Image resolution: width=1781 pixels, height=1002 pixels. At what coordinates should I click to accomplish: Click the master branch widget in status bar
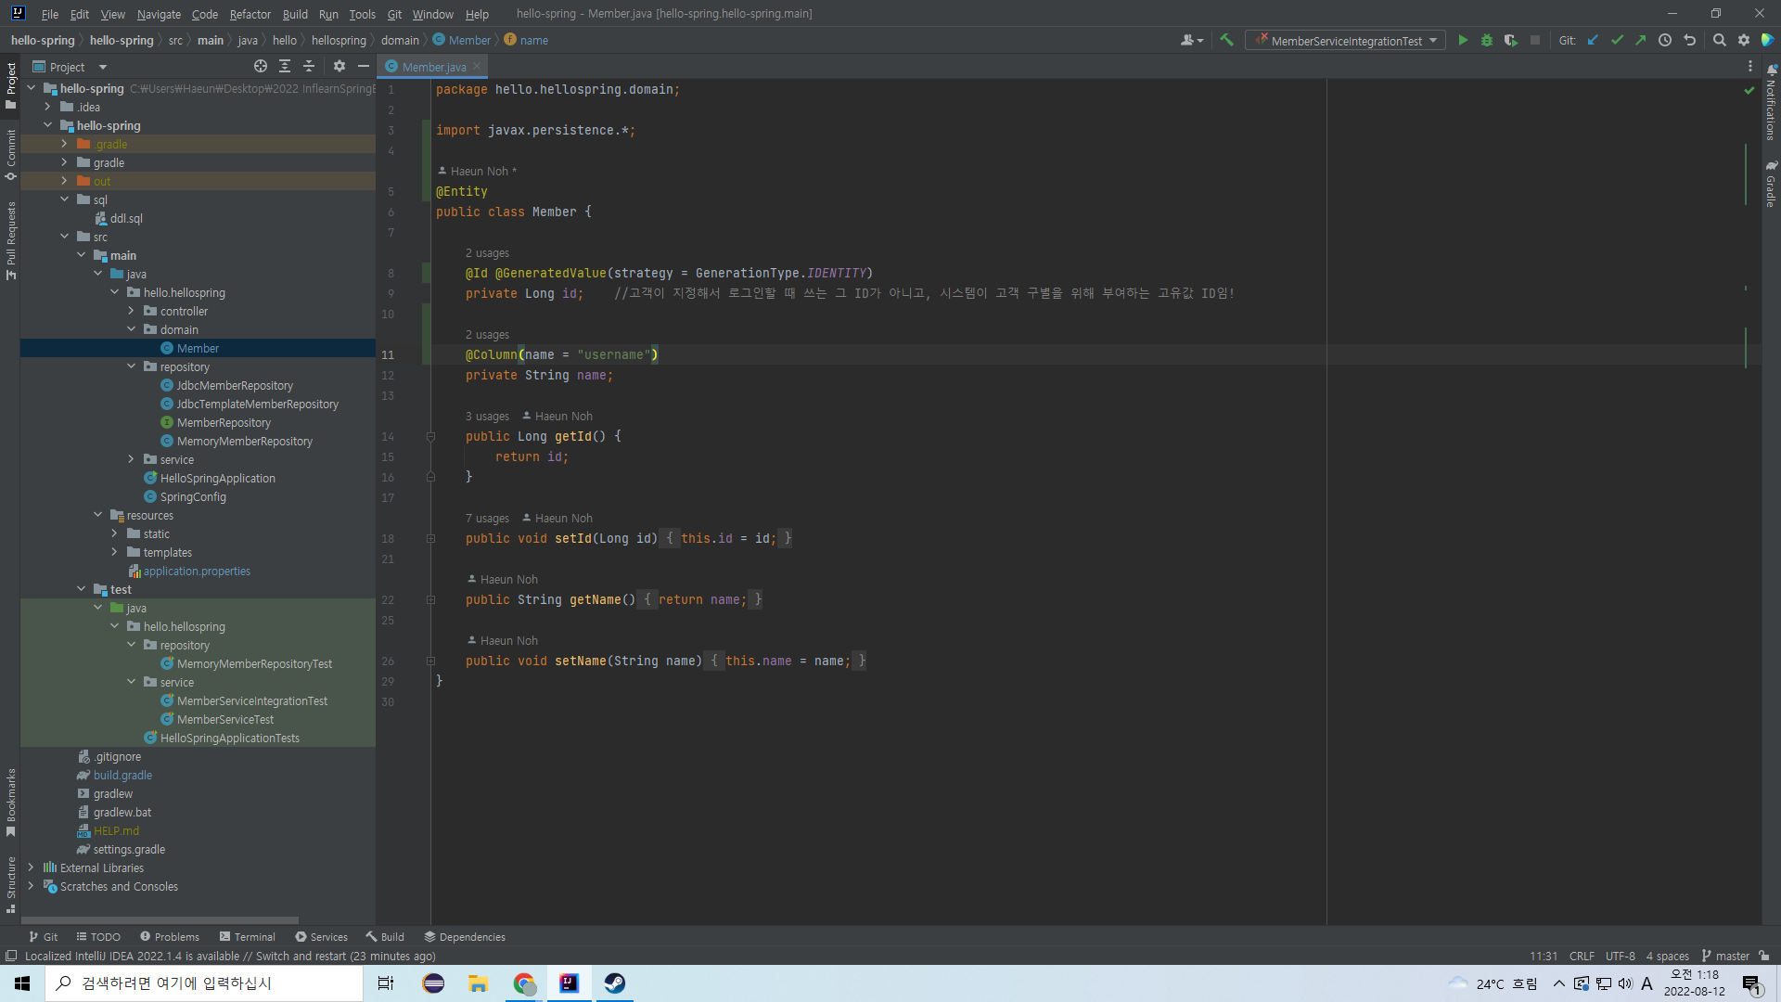[1725, 956]
